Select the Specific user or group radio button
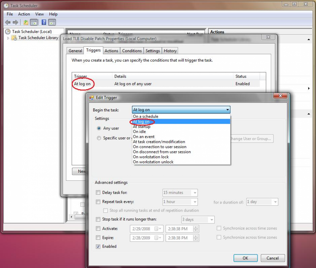The width and height of the screenshot is (316, 268). [x=99, y=138]
